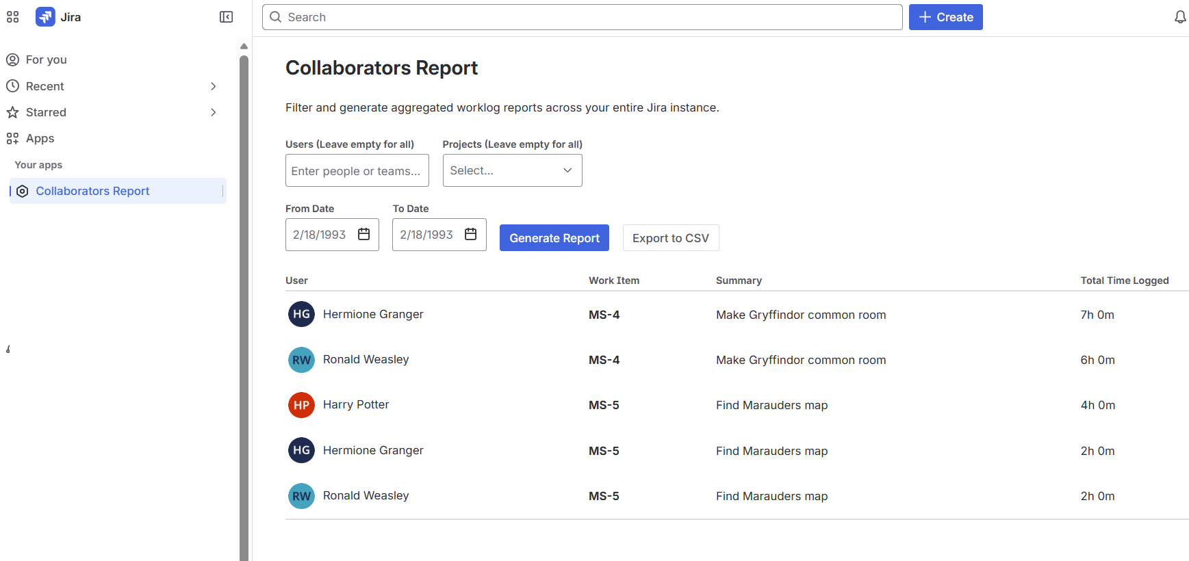Click Hermione Granger's HG avatar for MS-4
1189x561 pixels.
click(301, 314)
